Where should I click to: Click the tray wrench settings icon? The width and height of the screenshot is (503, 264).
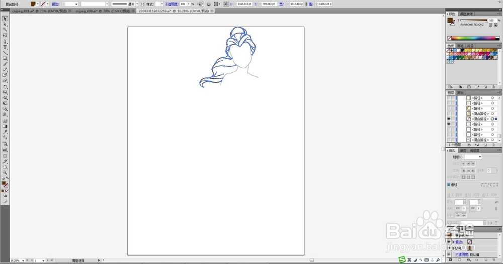pyautogui.click(x=438, y=260)
